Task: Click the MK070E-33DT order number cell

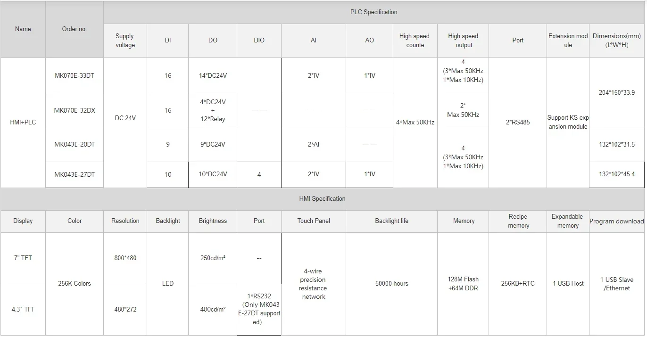Action: coord(75,76)
